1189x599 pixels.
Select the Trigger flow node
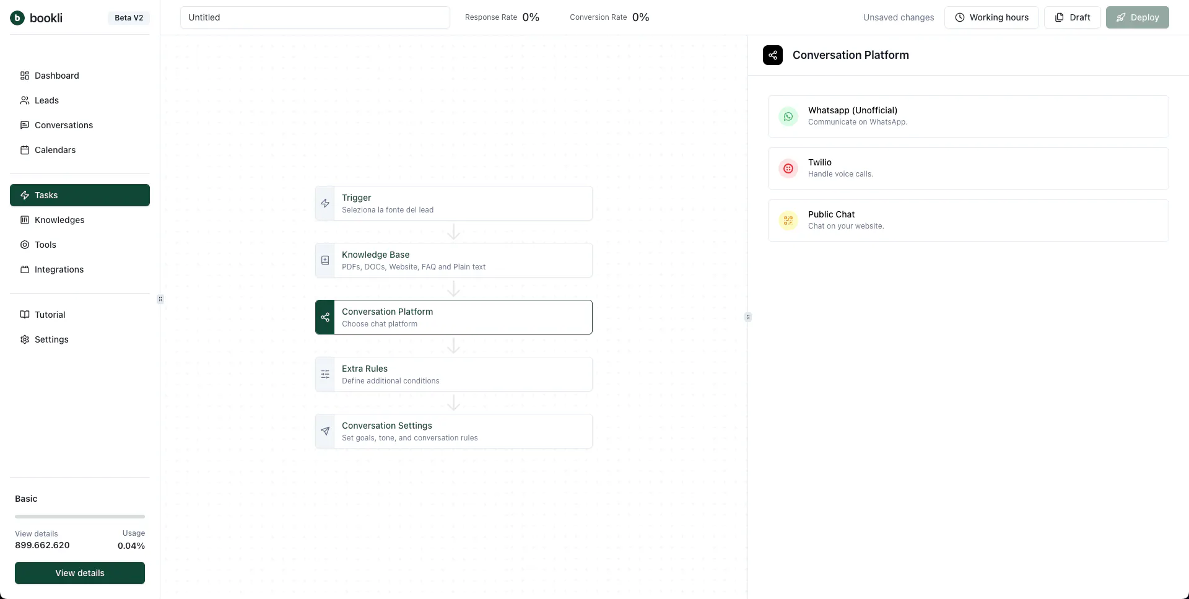click(454, 203)
